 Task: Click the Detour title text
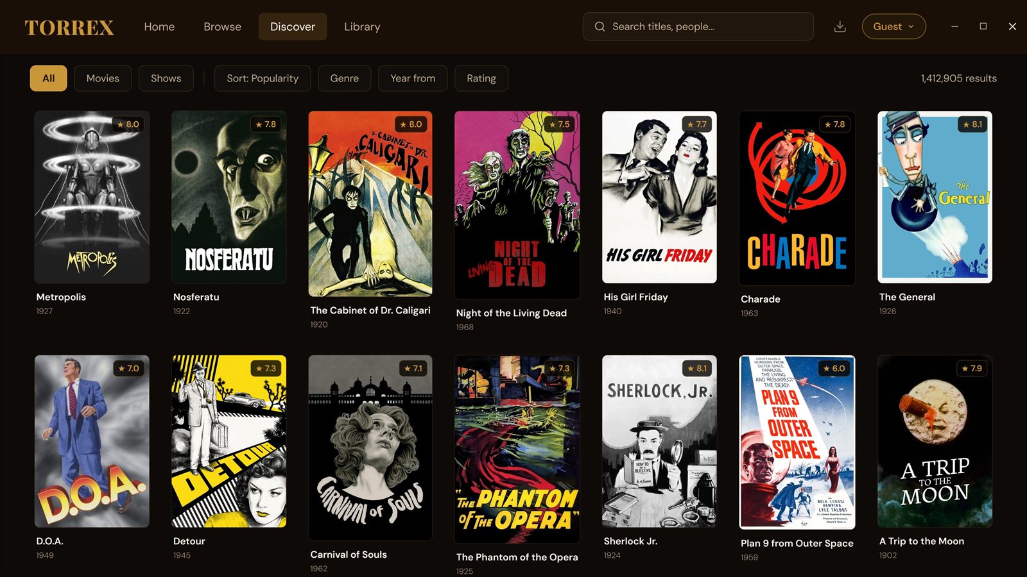189,541
